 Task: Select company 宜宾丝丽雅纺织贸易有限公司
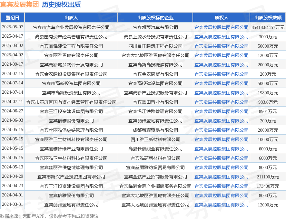pyautogui.click(x=155, y=167)
